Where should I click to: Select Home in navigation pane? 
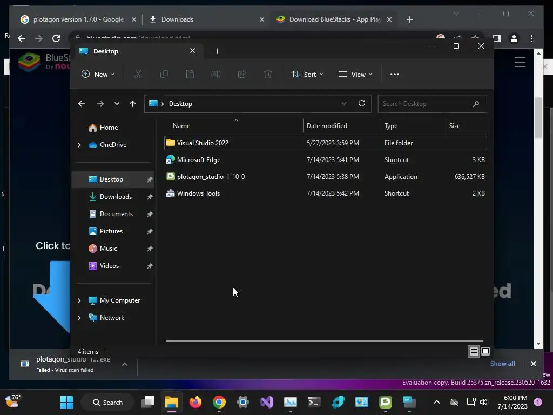pyautogui.click(x=109, y=128)
